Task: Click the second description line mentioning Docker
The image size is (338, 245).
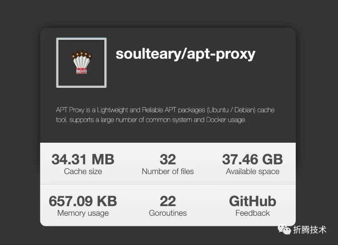Action: 151,120
